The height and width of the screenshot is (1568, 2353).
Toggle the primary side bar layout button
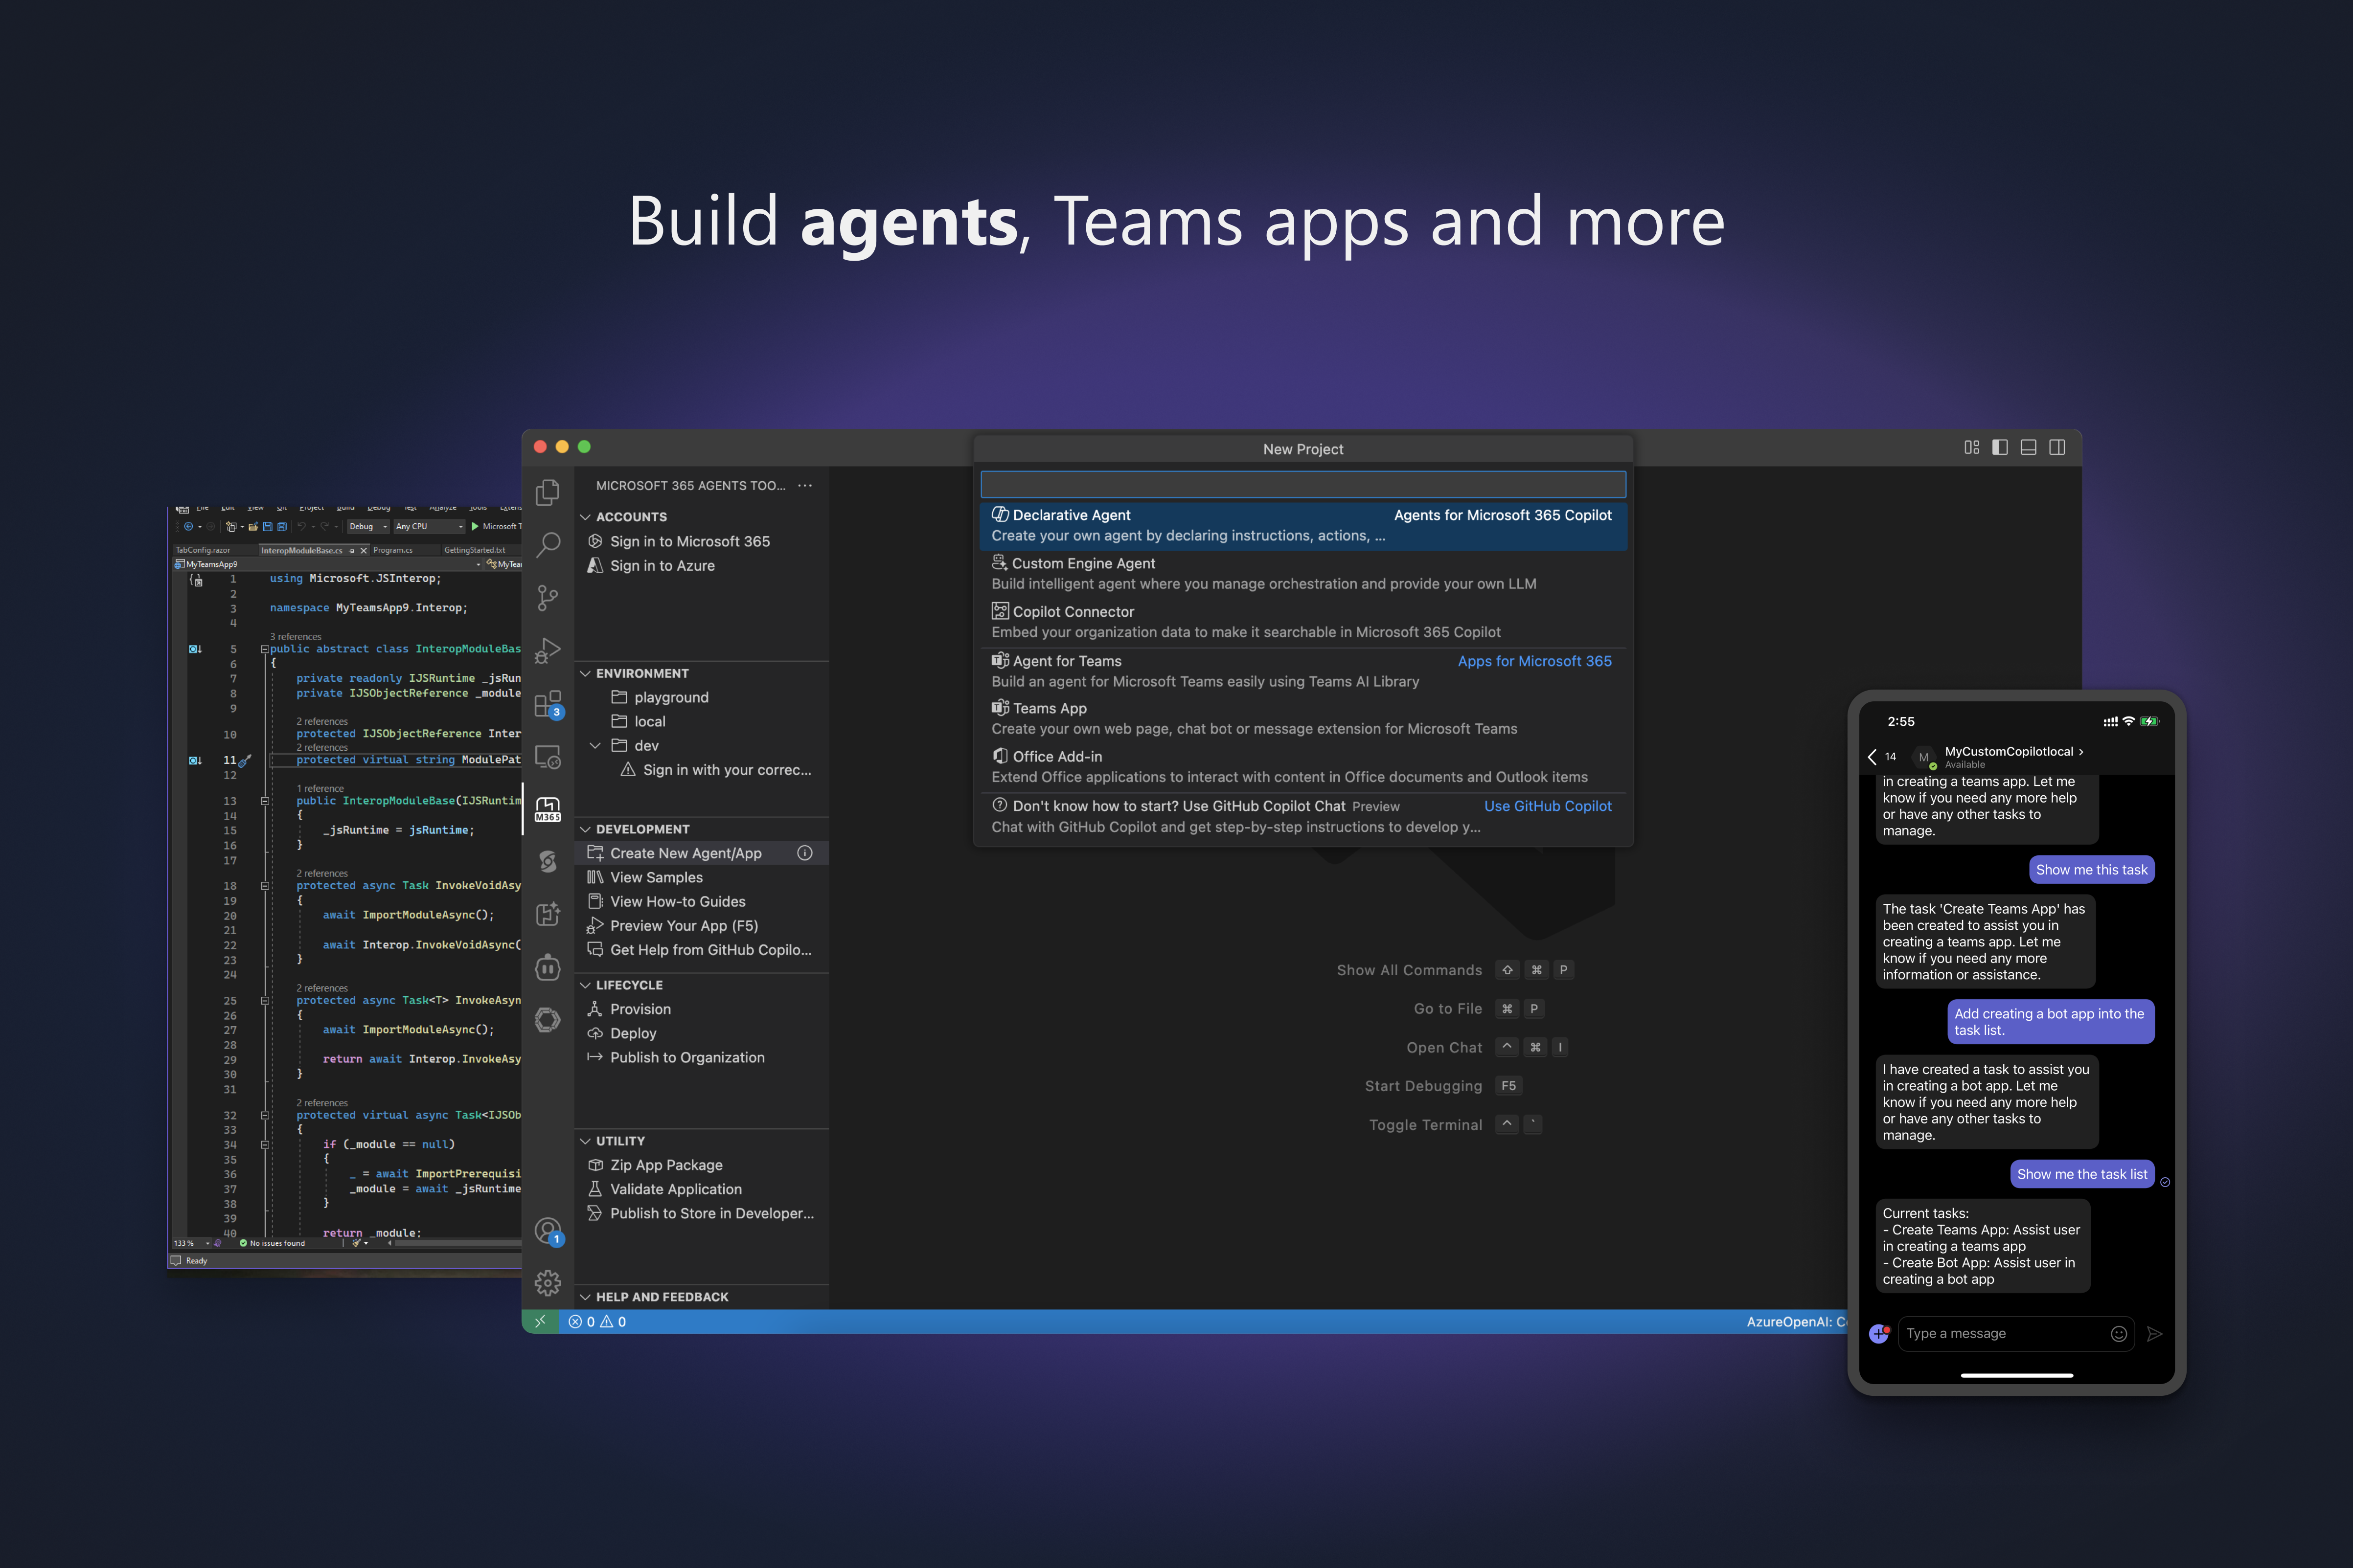click(1999, 448)
